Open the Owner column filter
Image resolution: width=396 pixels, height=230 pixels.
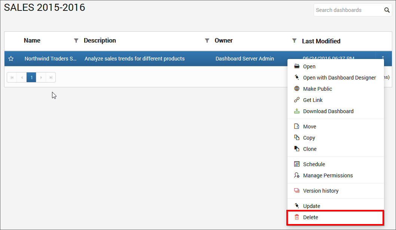294,41
